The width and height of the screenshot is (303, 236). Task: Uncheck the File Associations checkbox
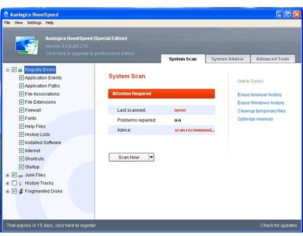point(21,94)
